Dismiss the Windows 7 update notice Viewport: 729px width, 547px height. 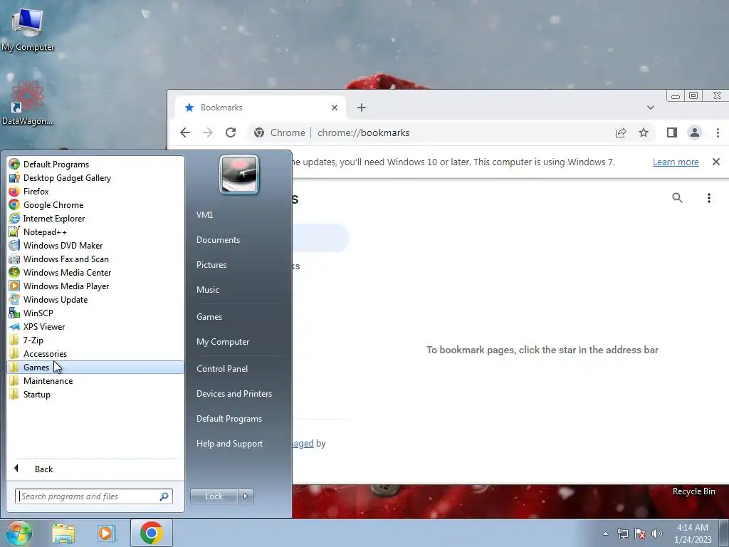[716, 162]
